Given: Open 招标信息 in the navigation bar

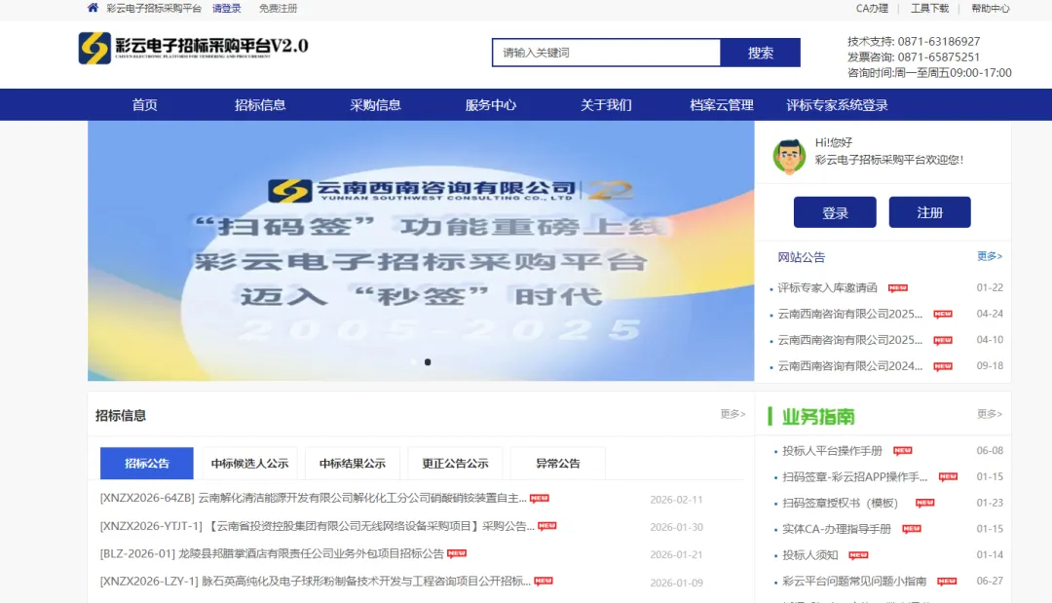Looking at the screenshot, I should tap(260, 105).
